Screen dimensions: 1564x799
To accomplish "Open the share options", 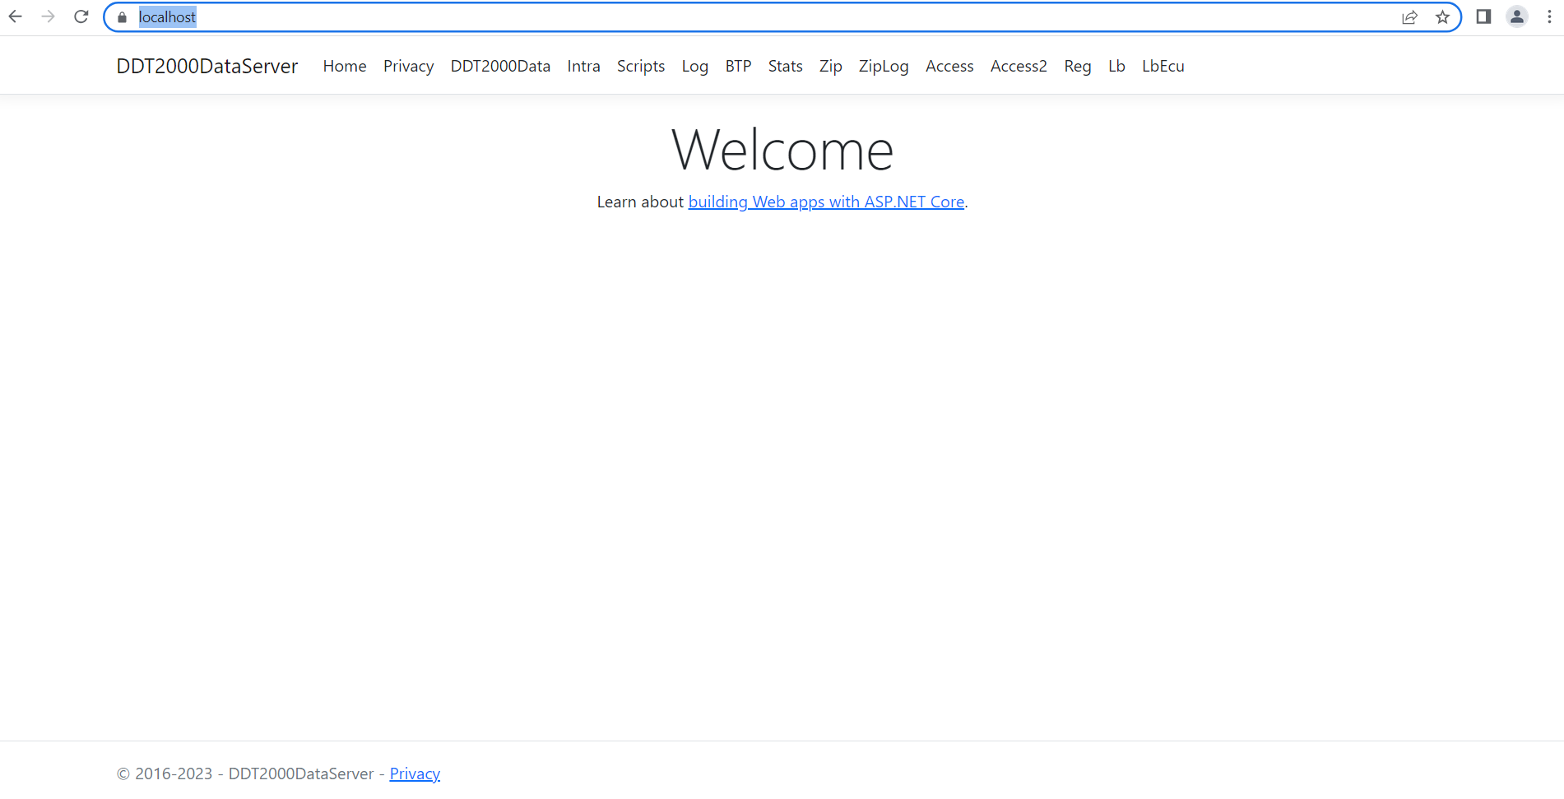I will tap(1410, 16).
